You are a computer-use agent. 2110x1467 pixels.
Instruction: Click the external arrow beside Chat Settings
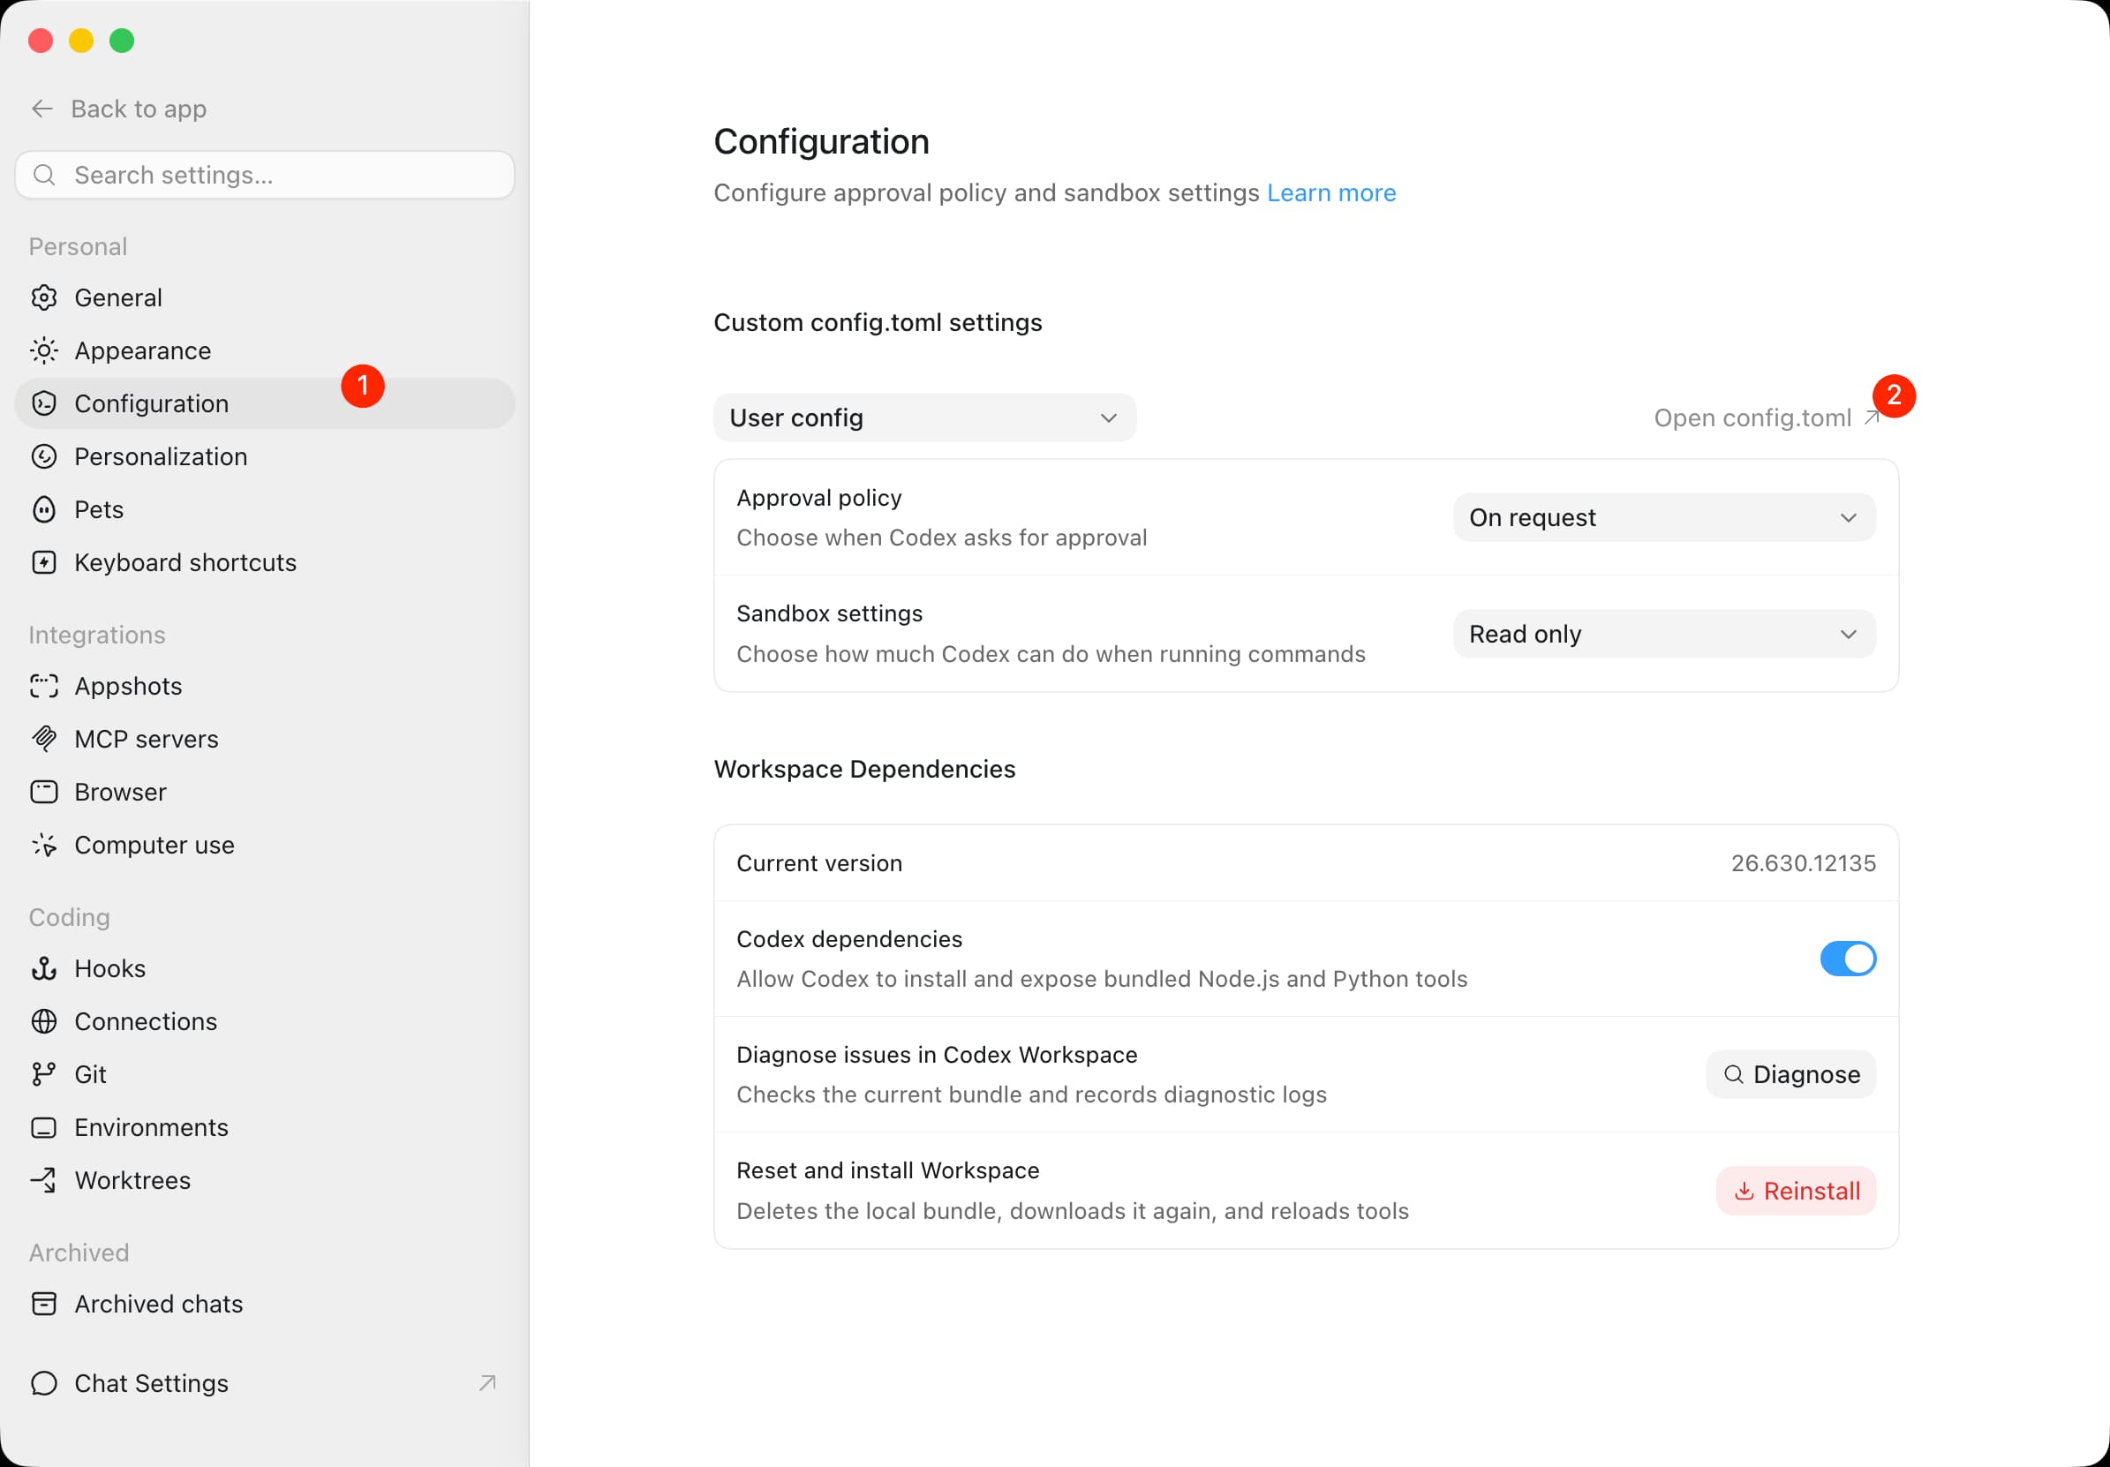tap(487, 1383)
